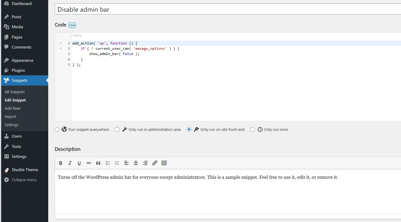This screenshot has height=222, width=401.
Task: Collapse code fold arrow on line 1
Action: tap(61, 43)
